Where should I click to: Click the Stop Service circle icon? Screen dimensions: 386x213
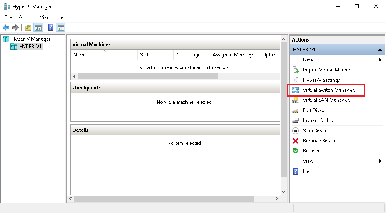[296, 131]
